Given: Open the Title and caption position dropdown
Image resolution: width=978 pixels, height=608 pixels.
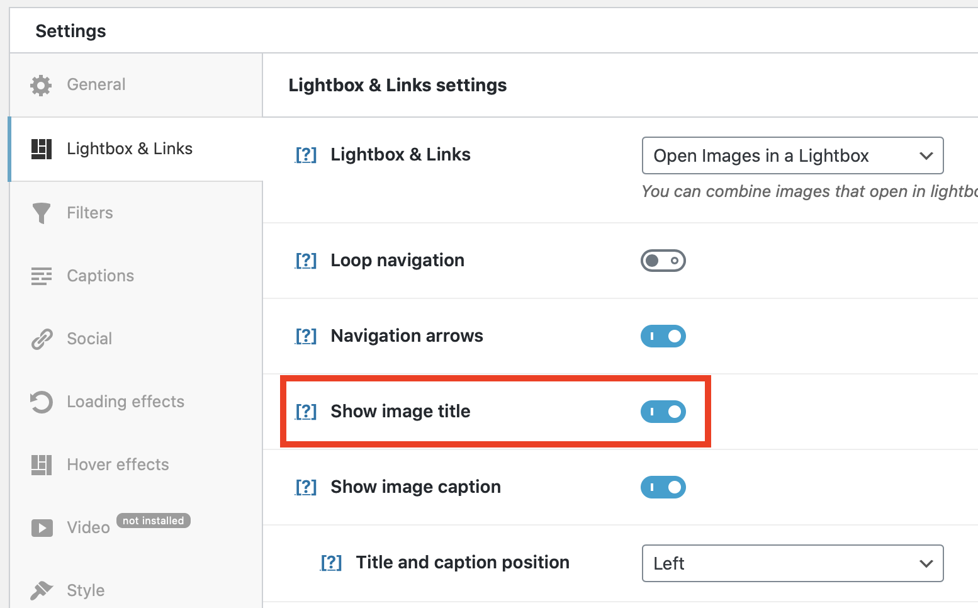Looking at the screenshot, I should (x=792, y=563).
